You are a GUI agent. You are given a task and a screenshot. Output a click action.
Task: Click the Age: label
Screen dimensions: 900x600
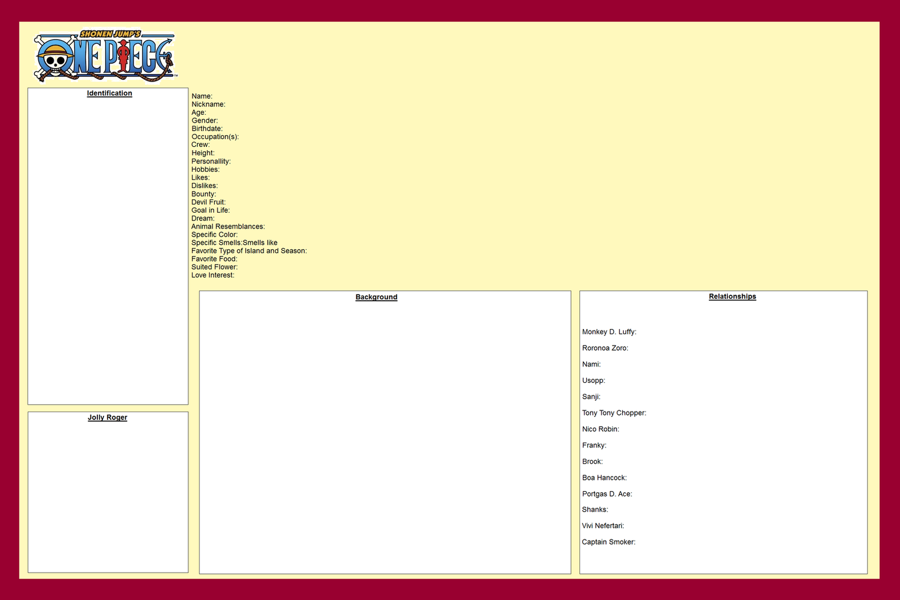[x=199, y=113]
